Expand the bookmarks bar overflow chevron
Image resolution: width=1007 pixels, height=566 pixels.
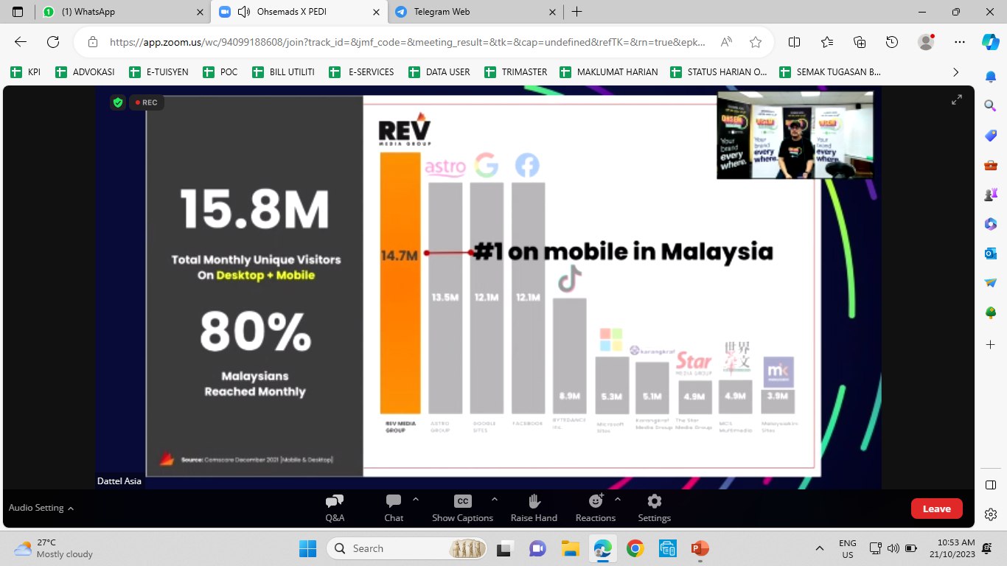tap(955, 71)
